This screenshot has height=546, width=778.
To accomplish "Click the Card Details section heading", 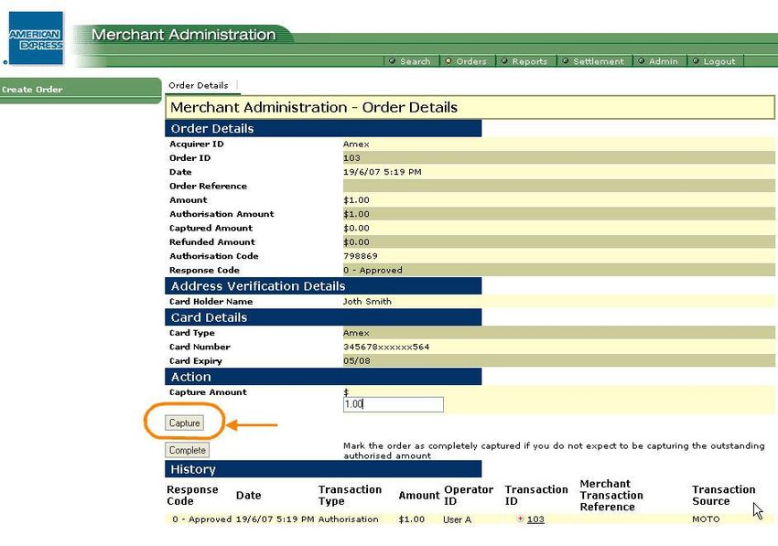I will click(x=323, y=317).
